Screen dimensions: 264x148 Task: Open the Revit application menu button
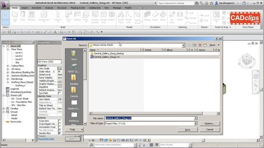(5, 5)
